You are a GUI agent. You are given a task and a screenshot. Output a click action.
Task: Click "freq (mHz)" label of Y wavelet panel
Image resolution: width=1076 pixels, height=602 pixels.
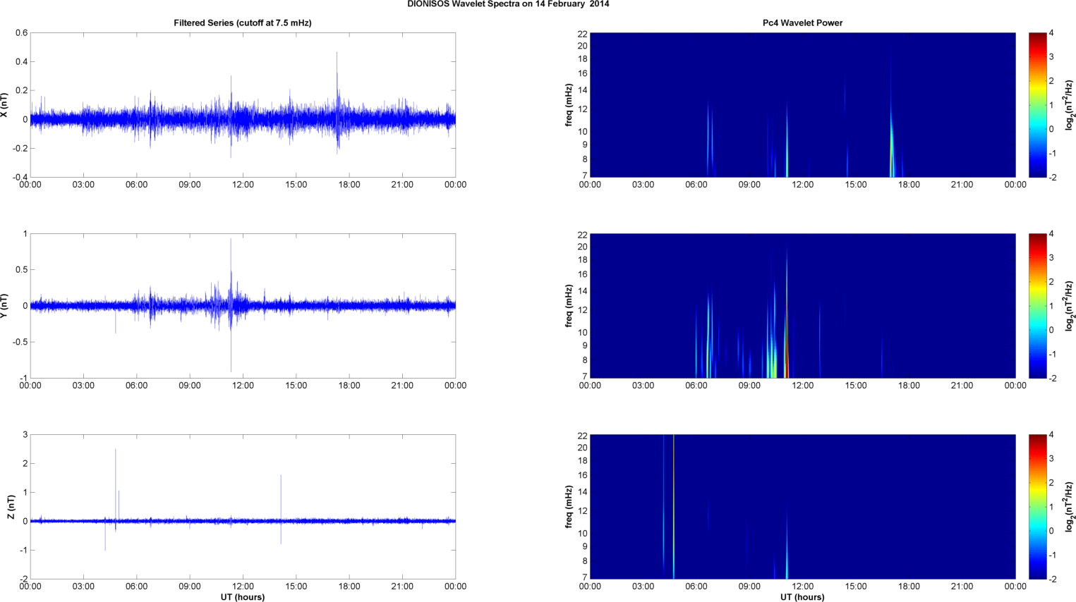tap(569, 306)
